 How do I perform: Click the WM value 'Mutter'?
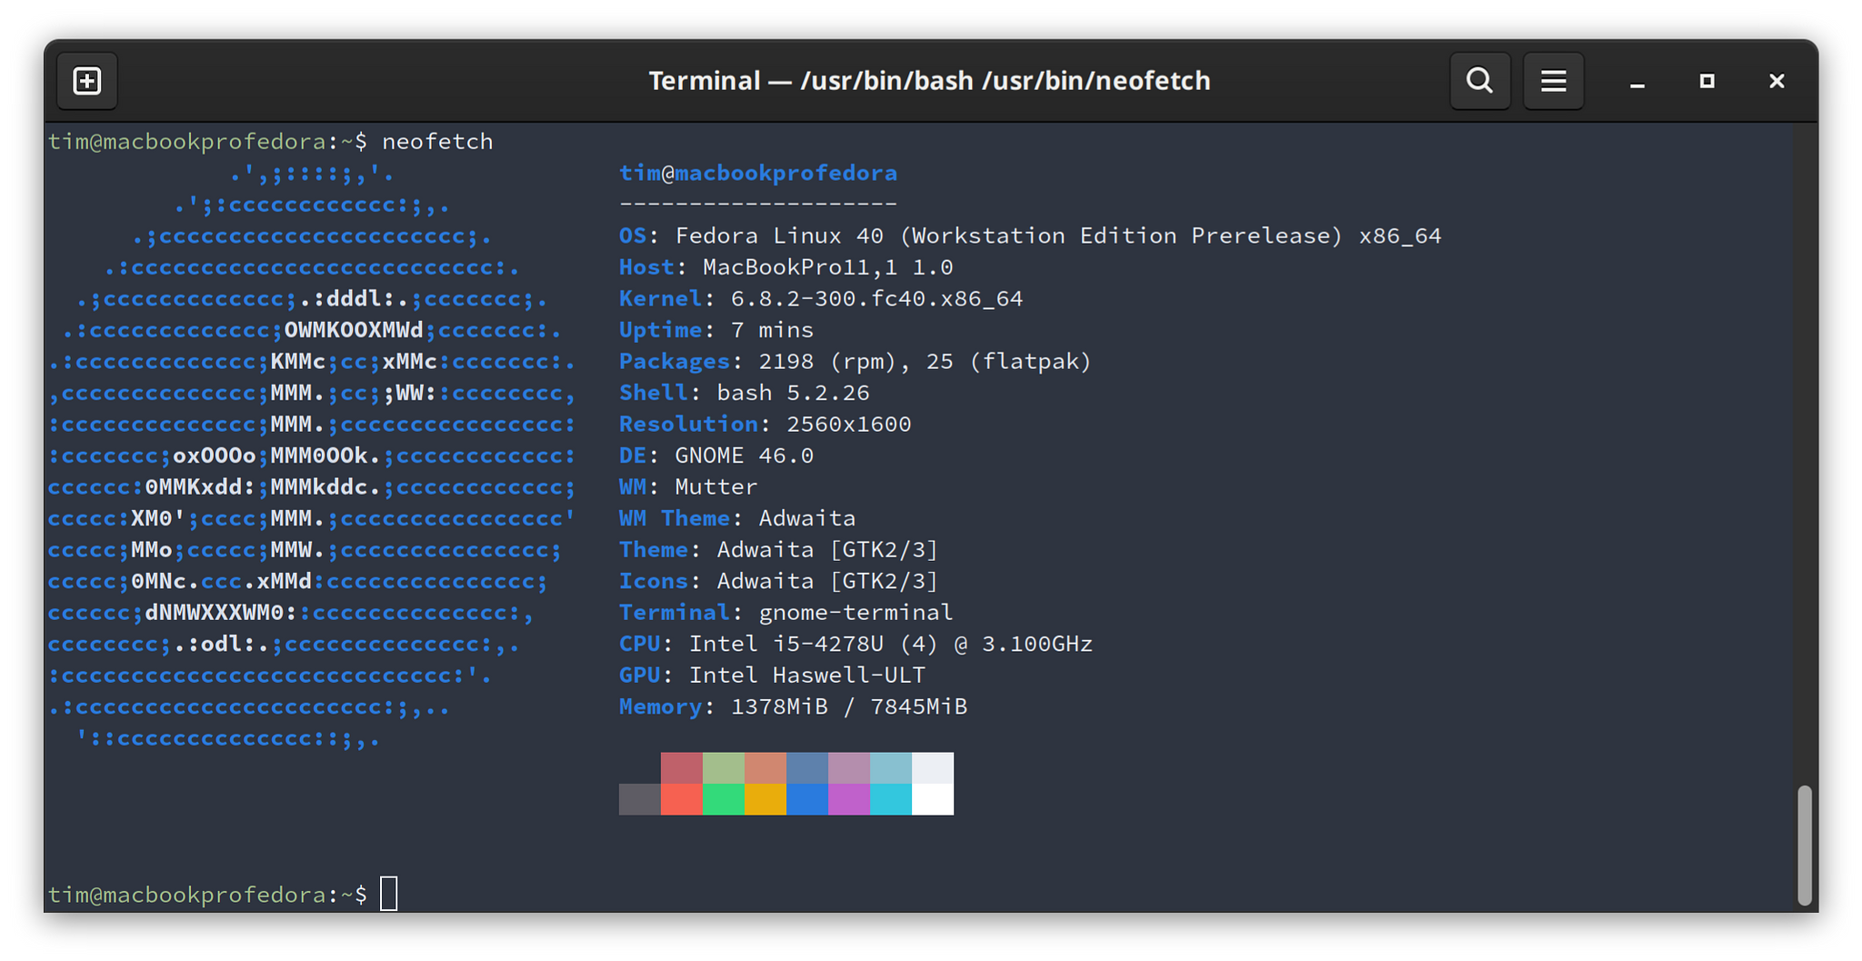pos(716,487)
